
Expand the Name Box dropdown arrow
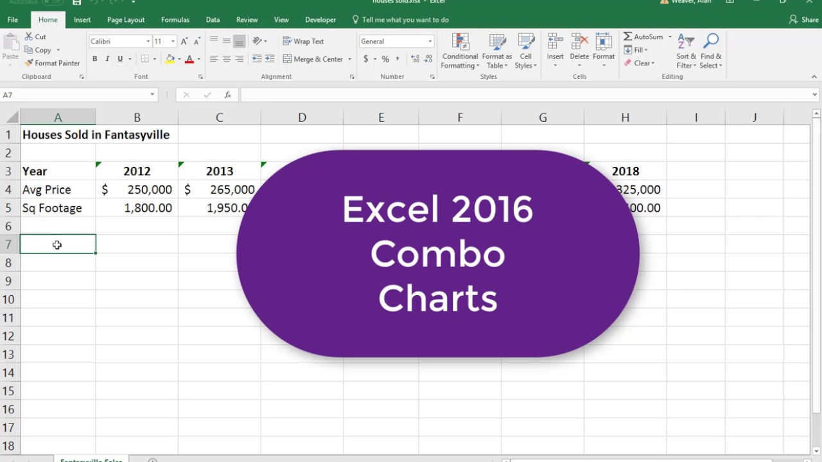(x=152, y=94)
